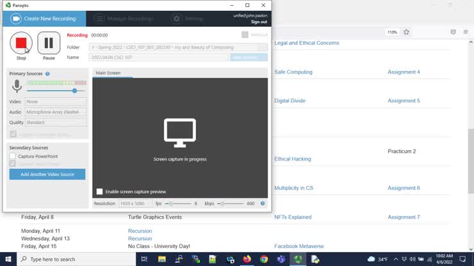
Task: Switch to the Create New Recording tab
Action: tap(44, 19)
